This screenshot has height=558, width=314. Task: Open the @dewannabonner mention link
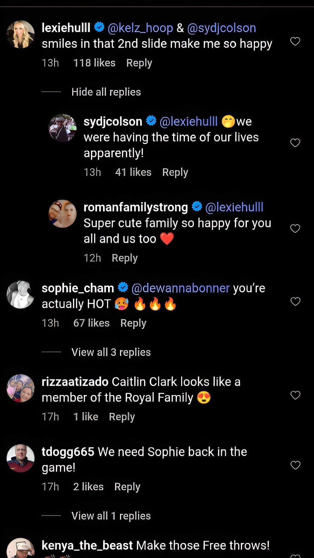pyautogui.click(x=180, y=288)
